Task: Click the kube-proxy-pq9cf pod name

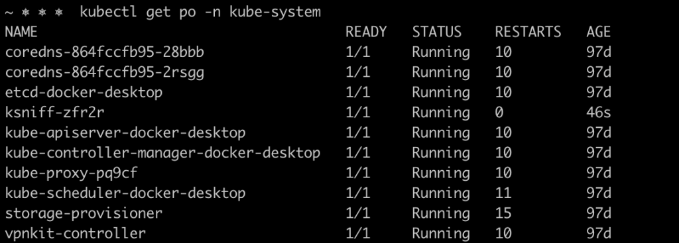Action: coord(72,173)
